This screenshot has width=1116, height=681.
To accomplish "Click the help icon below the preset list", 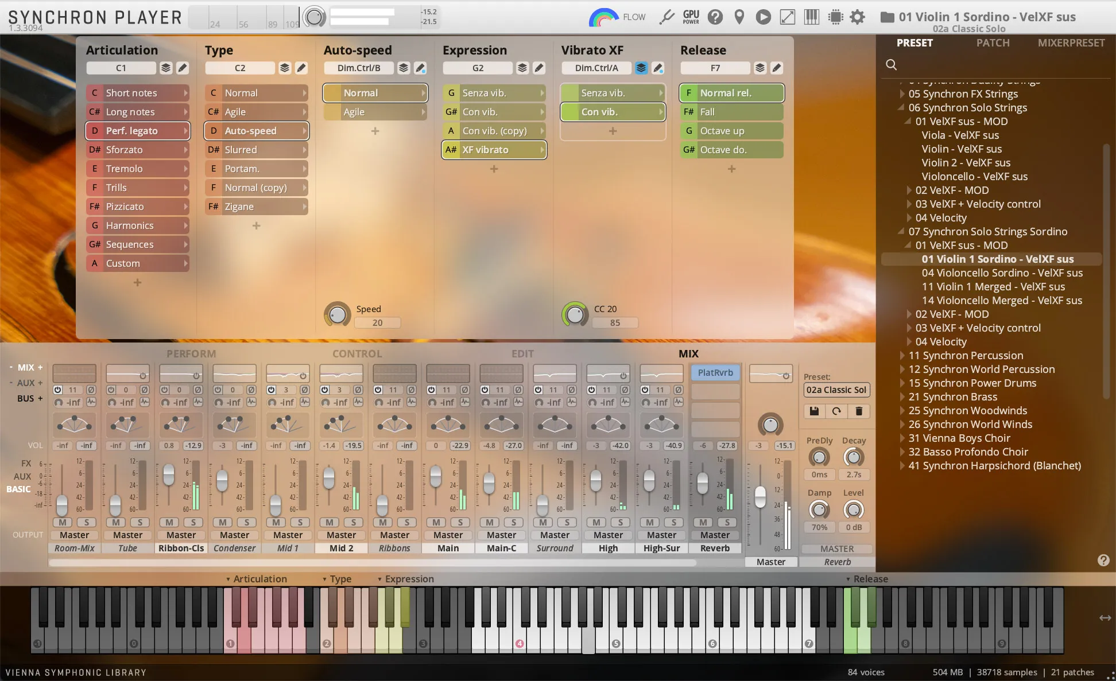I will coord(1103,561).
